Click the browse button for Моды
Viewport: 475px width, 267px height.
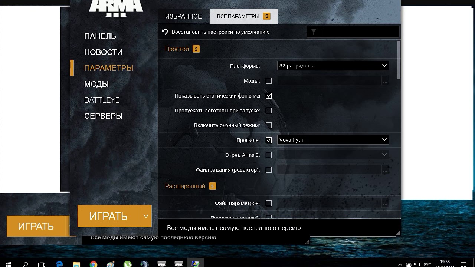[x=385, y=81]
